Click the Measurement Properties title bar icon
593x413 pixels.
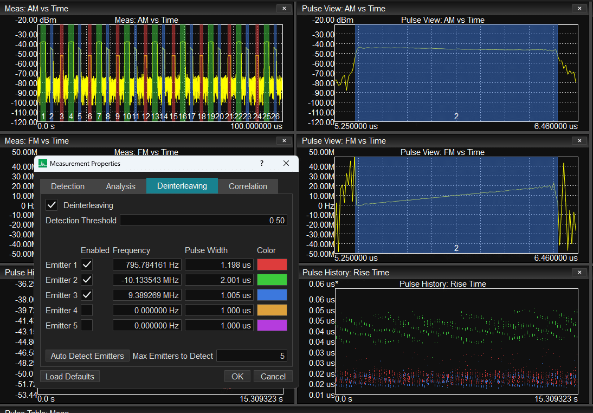tap(43, 163)
